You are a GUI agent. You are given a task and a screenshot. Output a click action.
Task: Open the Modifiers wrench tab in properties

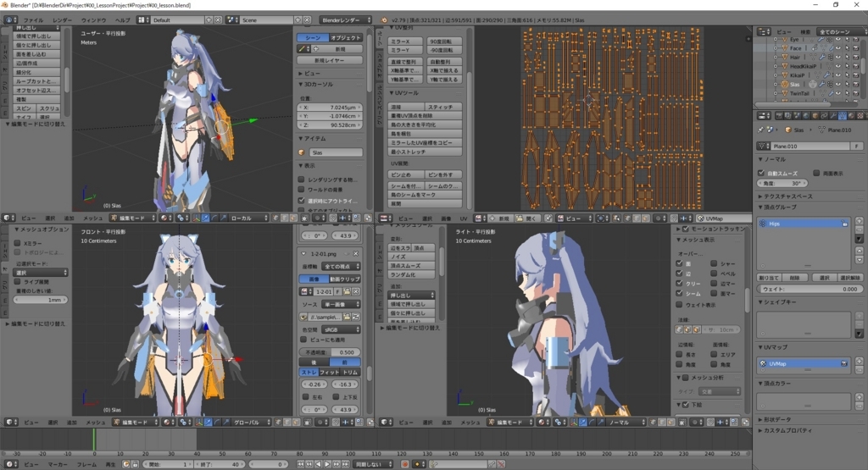(x=833, y=115)
